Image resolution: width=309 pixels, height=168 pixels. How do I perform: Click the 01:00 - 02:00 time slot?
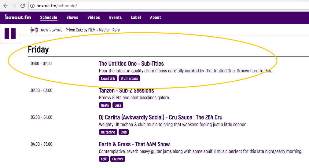[x=41, y=64]
